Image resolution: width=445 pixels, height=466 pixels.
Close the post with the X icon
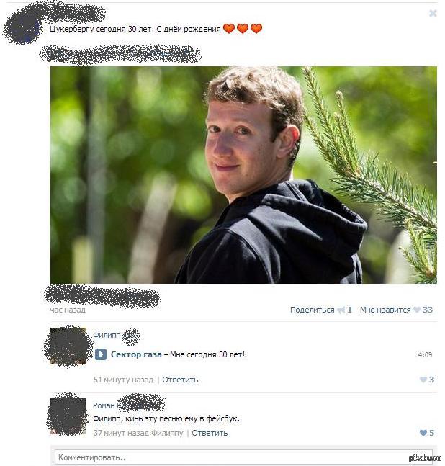click(433, 14)
